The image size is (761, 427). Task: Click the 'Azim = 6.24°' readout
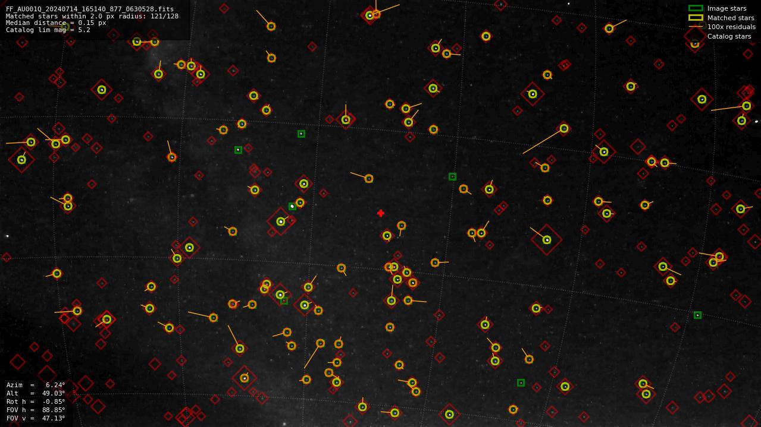tap(36, 385)
